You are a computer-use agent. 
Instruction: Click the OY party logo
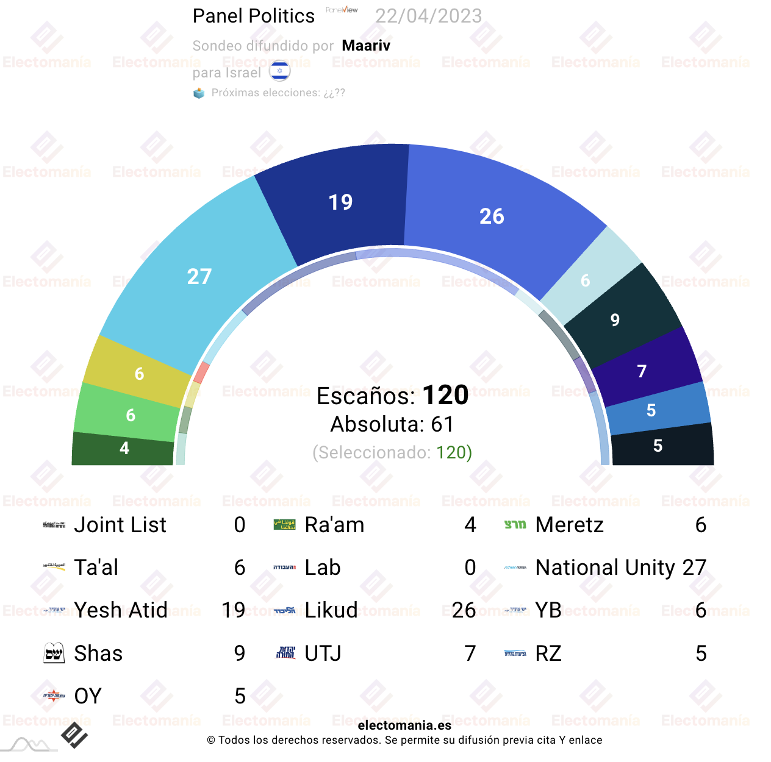[x=54, y=696]
